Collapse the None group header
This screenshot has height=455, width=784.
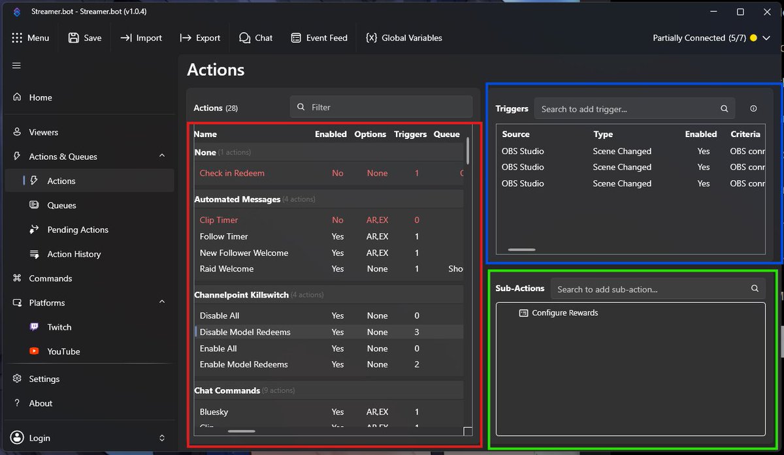click(x=329, y=152)
